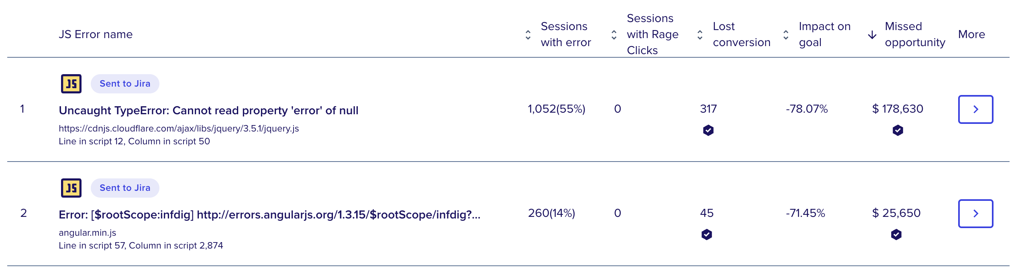1016x275 pixels.
Task: Click the jquery.js cloudflare script URL
Action: tap(179, 128)
